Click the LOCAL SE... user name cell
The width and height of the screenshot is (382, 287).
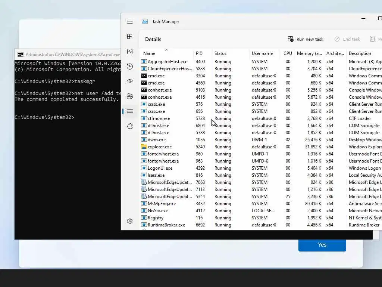(263, 211)
